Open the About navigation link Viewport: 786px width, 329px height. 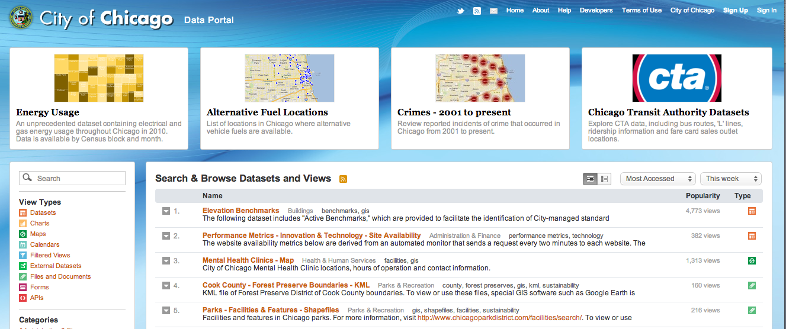click(x=541, y=10)
